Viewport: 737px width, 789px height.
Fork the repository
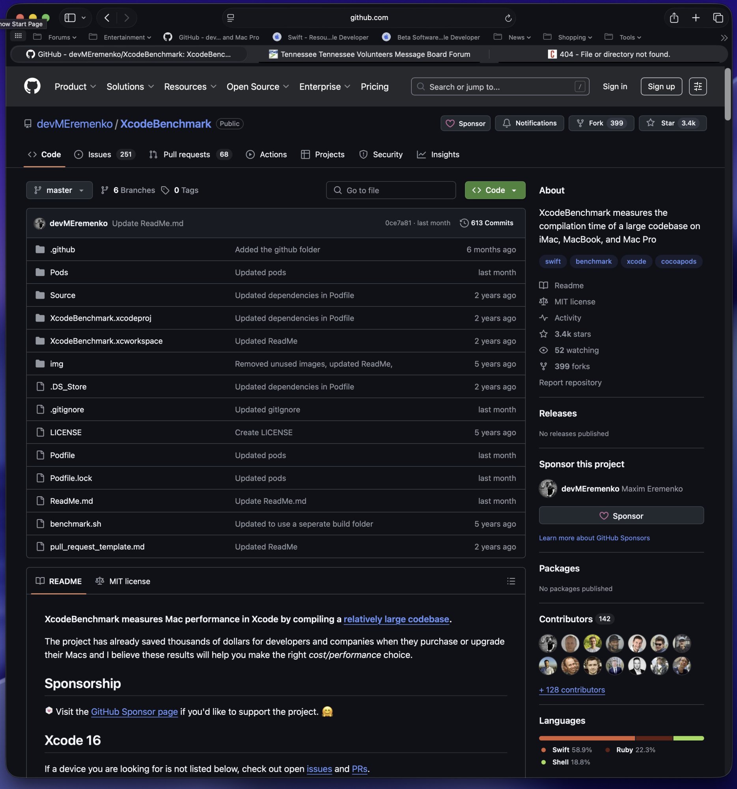tap(601, 123)
